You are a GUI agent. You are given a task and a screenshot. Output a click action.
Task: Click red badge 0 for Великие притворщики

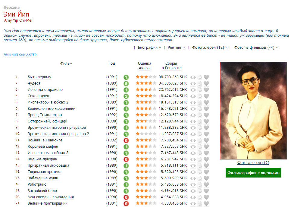[126, 203]
